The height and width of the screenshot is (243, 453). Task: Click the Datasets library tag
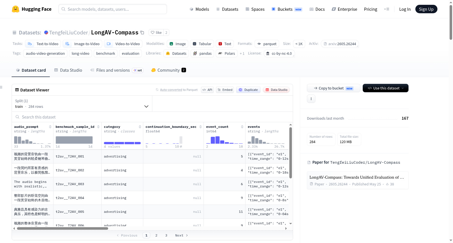coord(176,53)
